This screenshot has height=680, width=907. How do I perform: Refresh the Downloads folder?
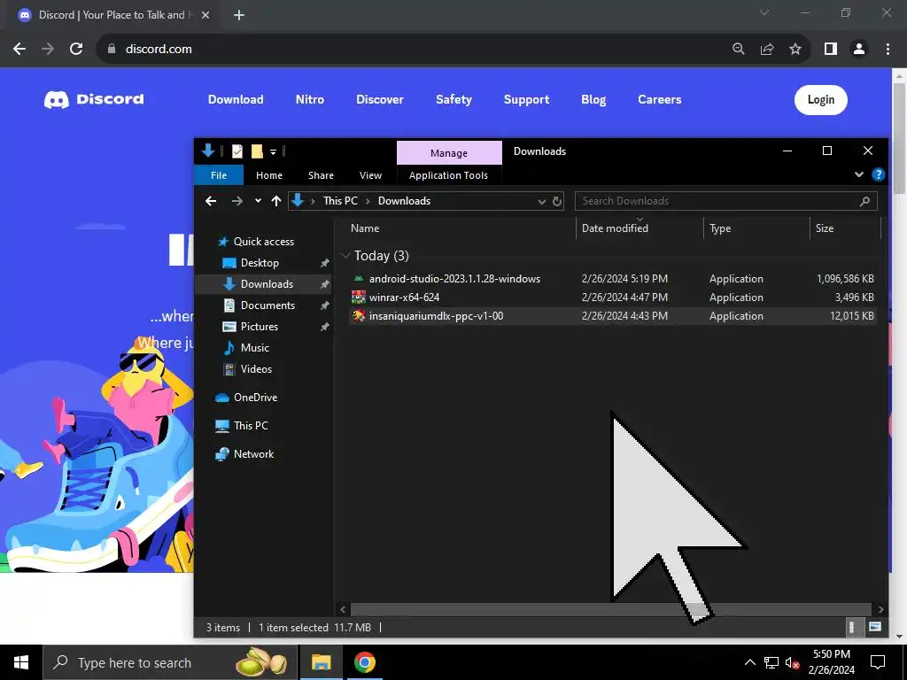pos(557,201)
